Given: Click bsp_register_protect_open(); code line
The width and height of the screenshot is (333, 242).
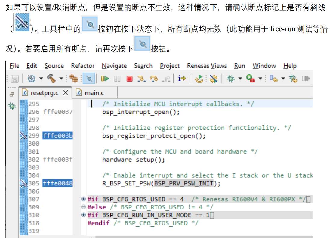Looking at the screenshot, I should [154, 136].
